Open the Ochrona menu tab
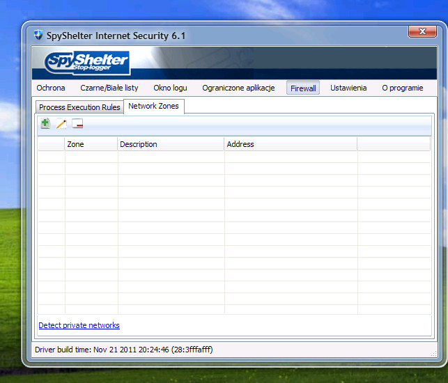The image size is (448, 383). [x=51, y=88]
